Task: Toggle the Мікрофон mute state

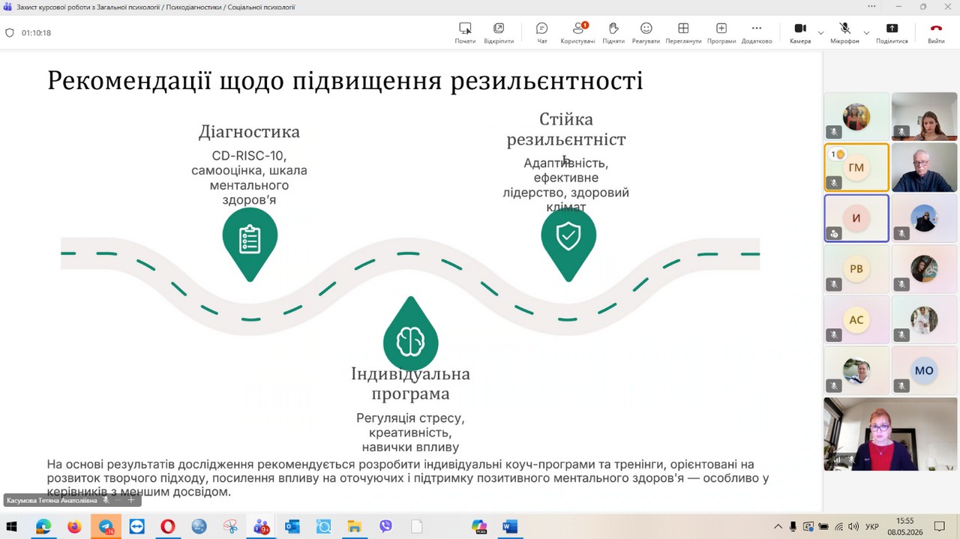Action: [x=844, y=32]
